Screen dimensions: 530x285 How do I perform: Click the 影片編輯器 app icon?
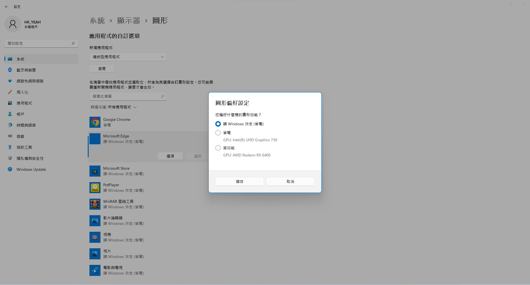point(95,221)
